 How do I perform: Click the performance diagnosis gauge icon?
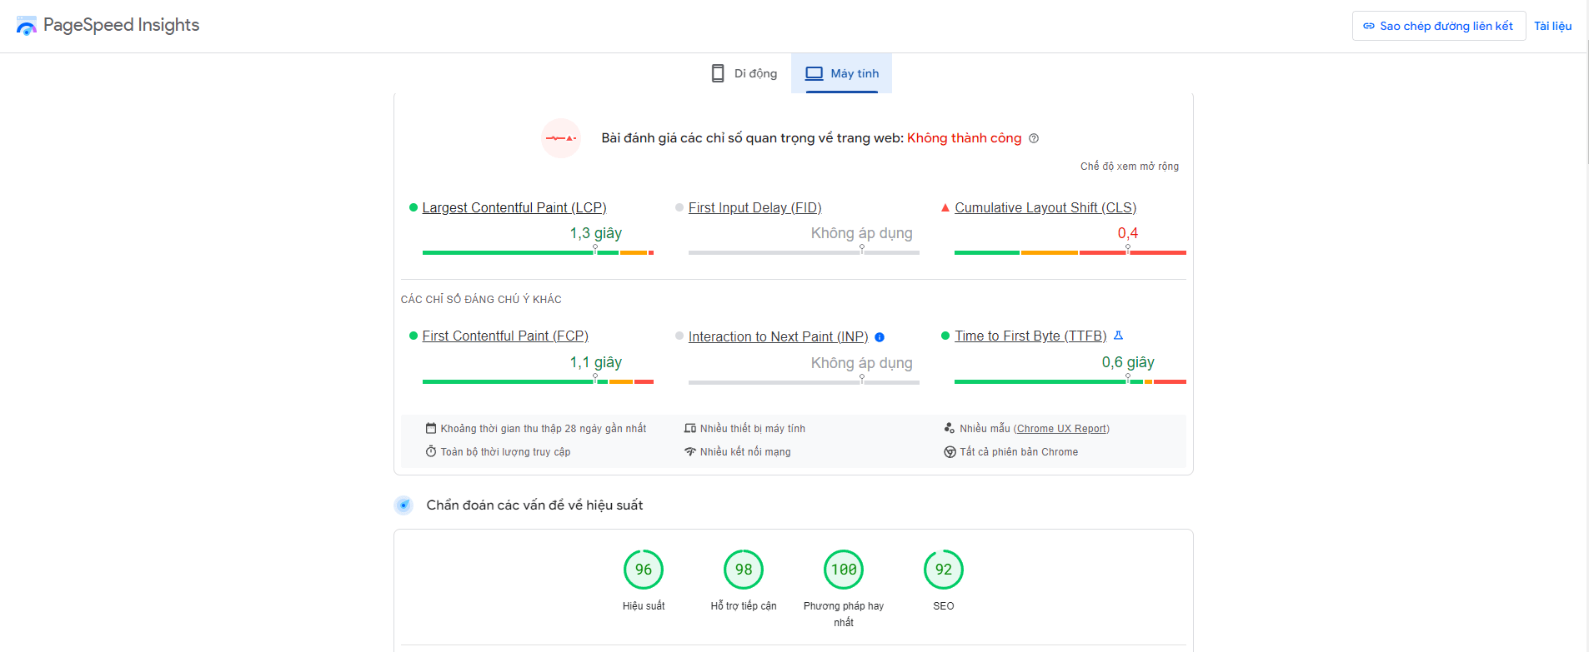tap(404, 505)
